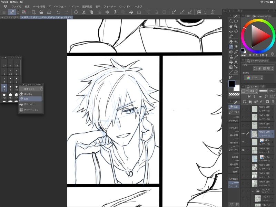This screenshot has height=207, width=276.
Task: Select the Text tool
Action: click(x=236, y=62)
